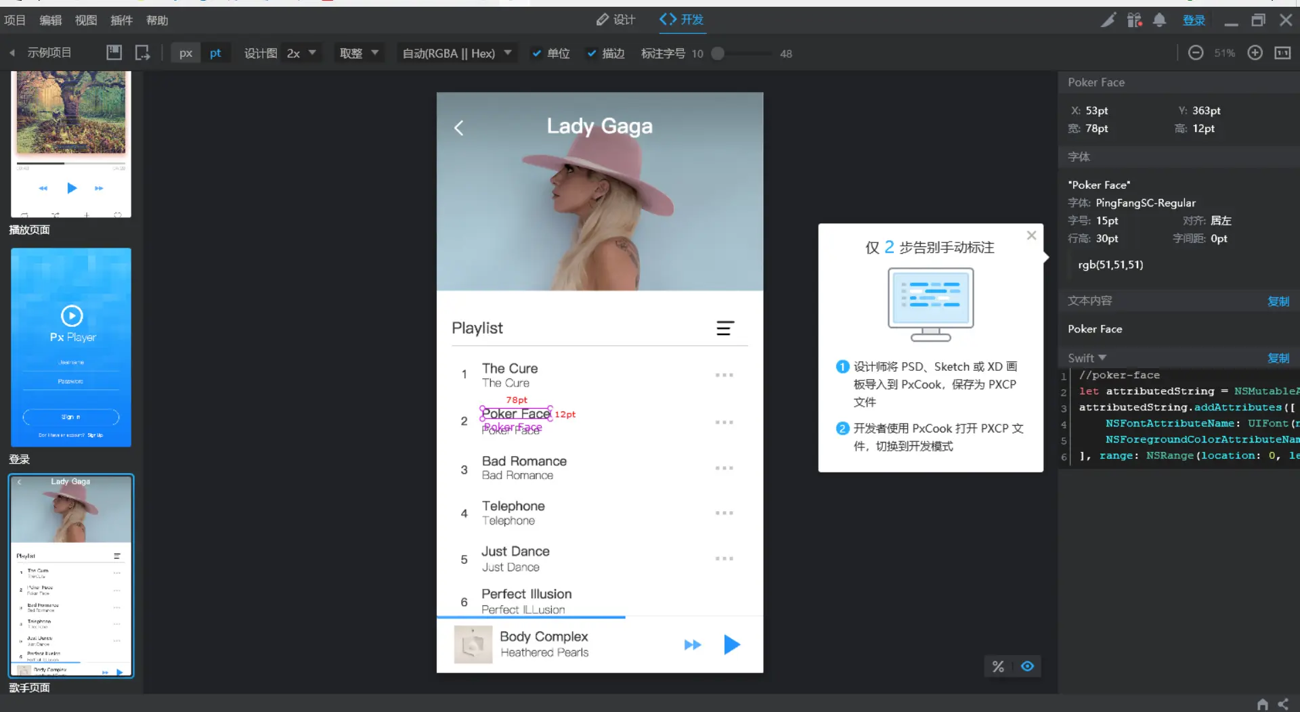Screen dimensions: 1300x712
Task: Select the Perfect Illusion song title
Action: point(527,594)
